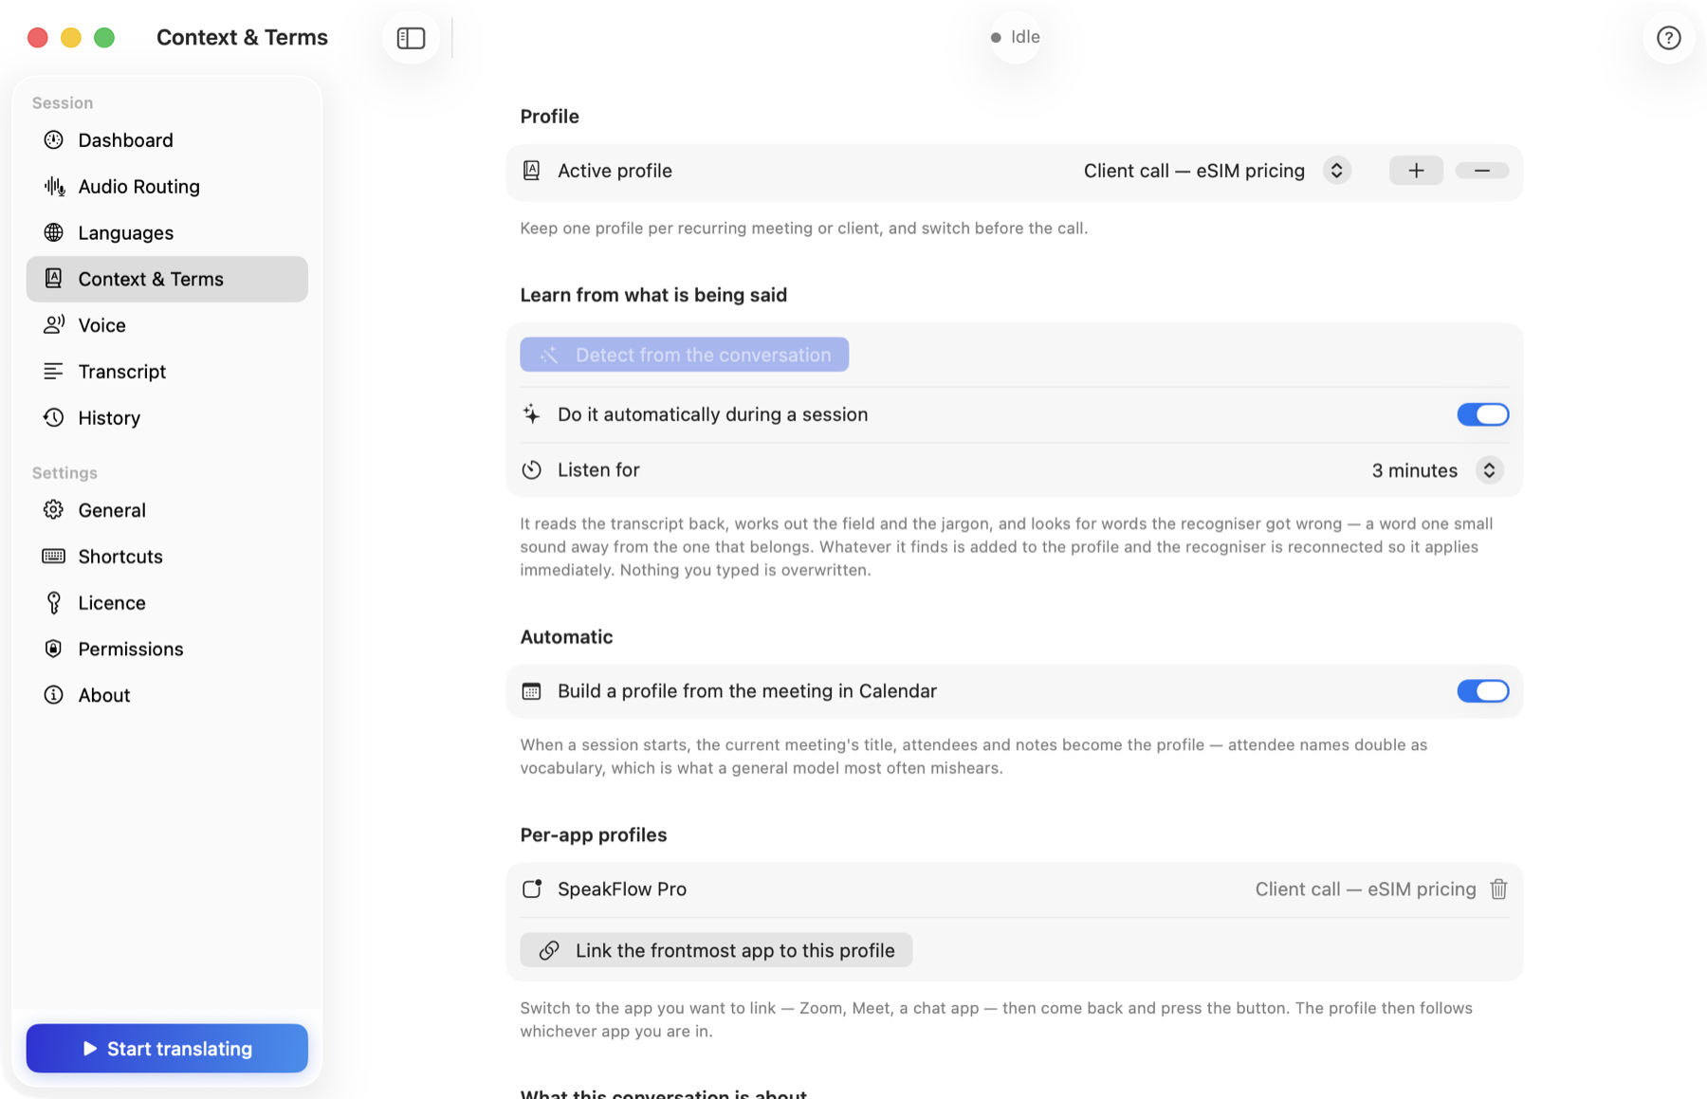1707x1099 pixels.
Task: Open Dashboard in the sidebar
Action: [167, 140]
